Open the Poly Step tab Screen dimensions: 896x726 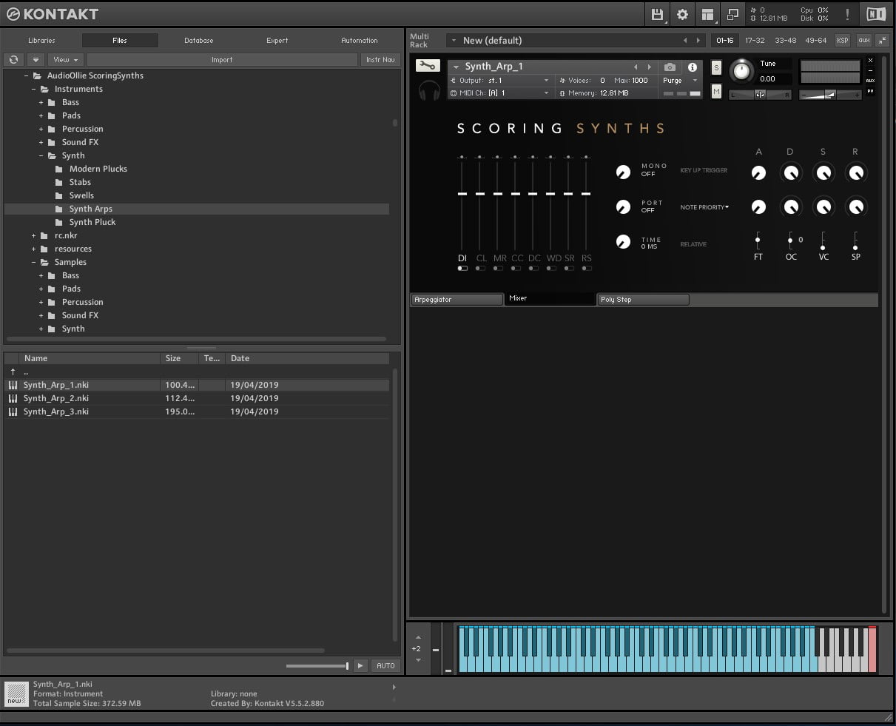click(x=643, y=300)
